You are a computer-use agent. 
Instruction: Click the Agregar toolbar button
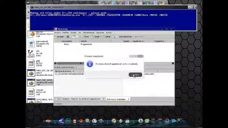pos(59,37)
